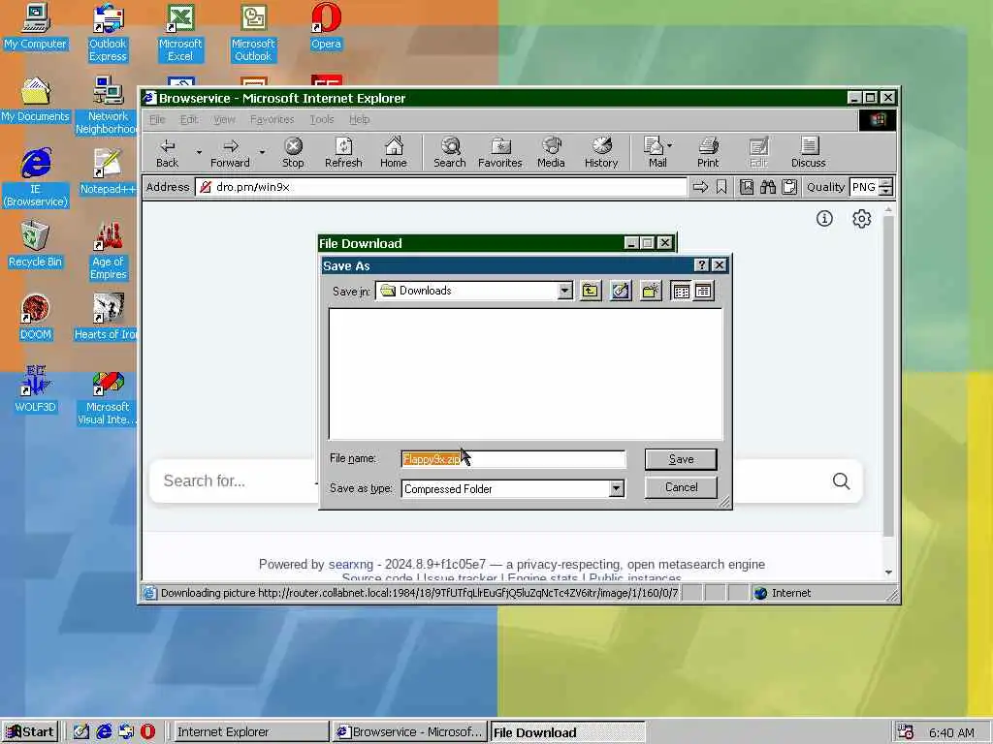This screenshot has height=744, width=993.
Task: Adjust the Quality PNG stepper
Action: (886, 187)
